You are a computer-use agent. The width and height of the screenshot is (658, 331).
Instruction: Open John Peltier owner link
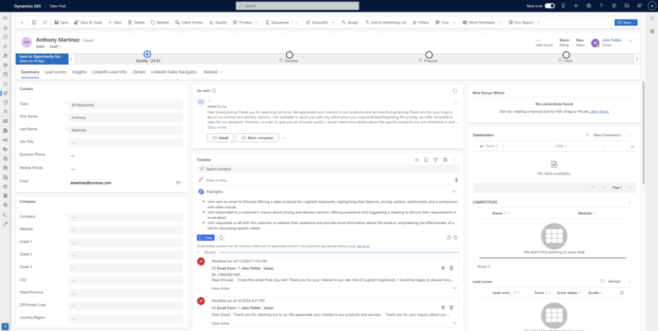612,40
